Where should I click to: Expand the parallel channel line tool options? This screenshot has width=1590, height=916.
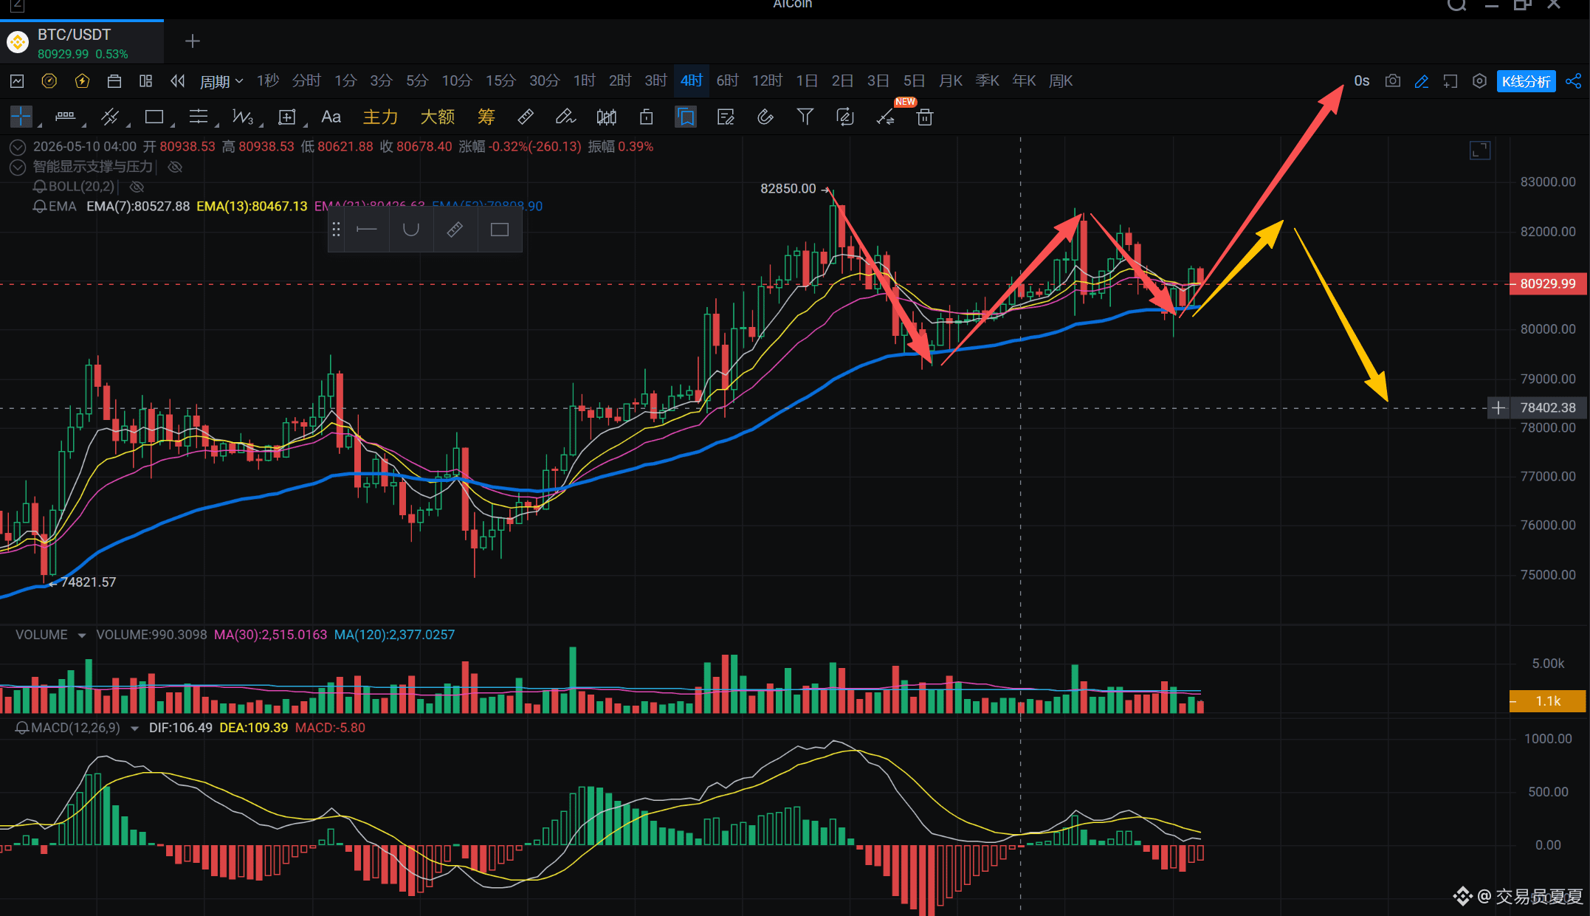pyautogui.click(x=128, y=125)
